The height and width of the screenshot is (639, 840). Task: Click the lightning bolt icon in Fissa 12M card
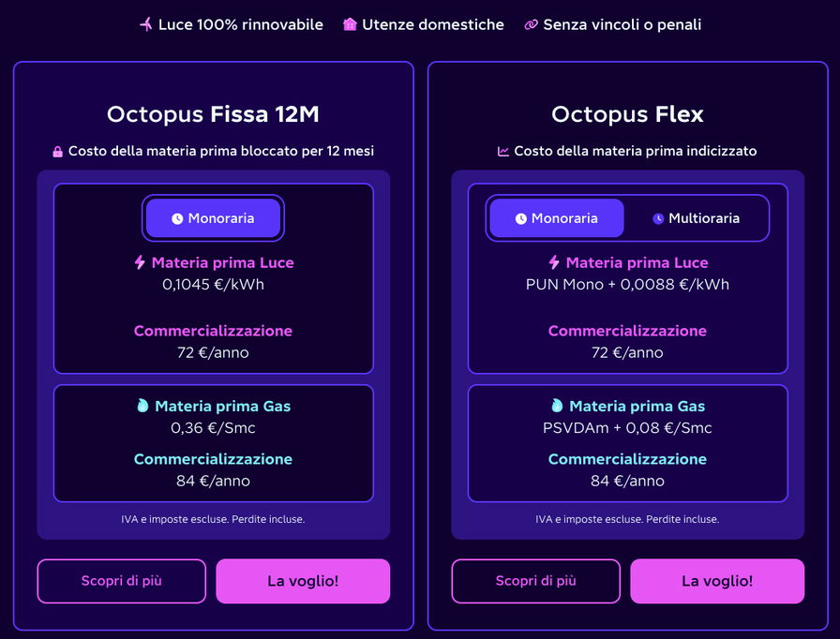click(140, 262)
